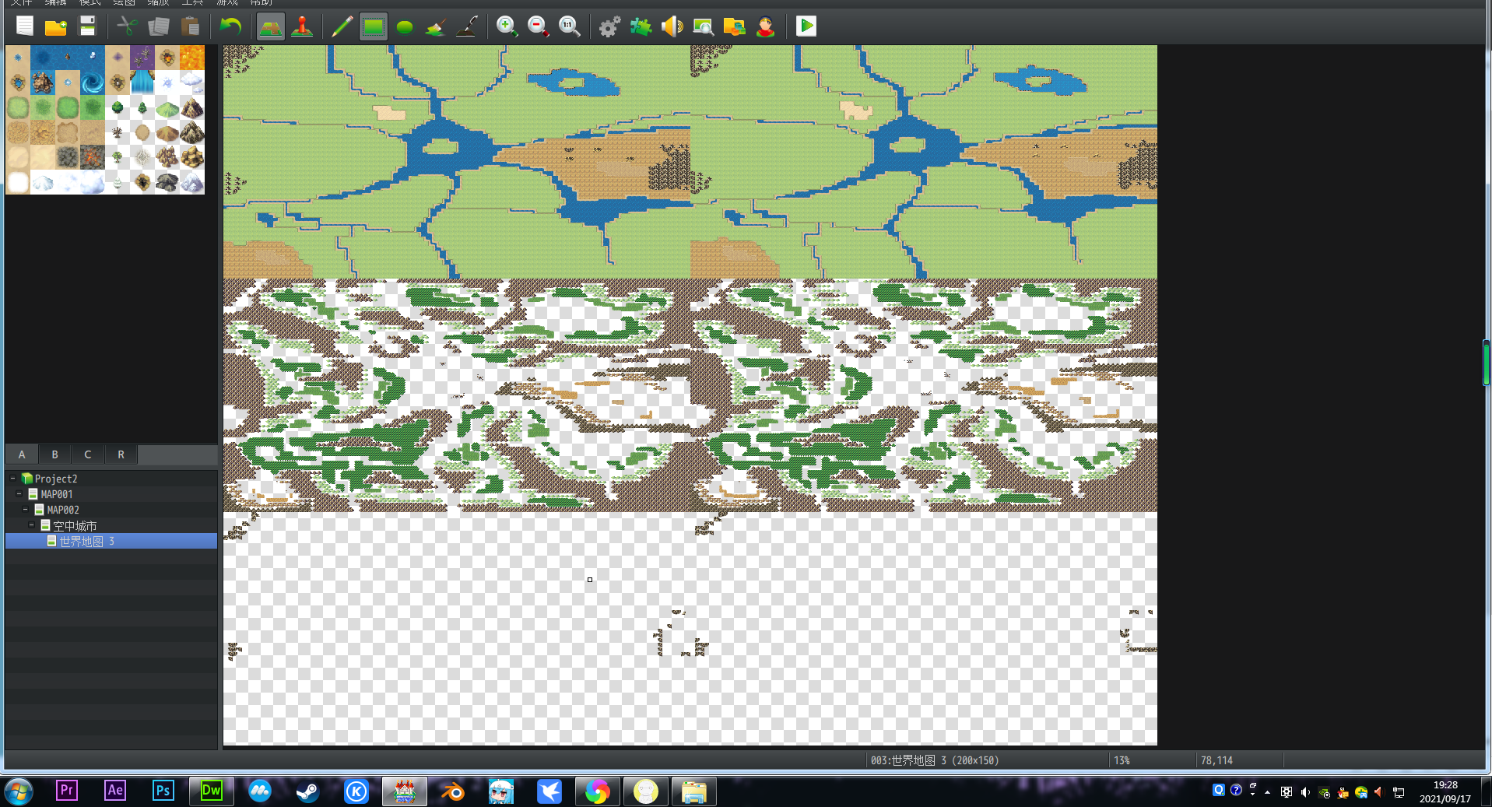Screen dimensions: 1492x807
Task: Select the Ellipse drawing tool
Action: [x=405, y=27]
